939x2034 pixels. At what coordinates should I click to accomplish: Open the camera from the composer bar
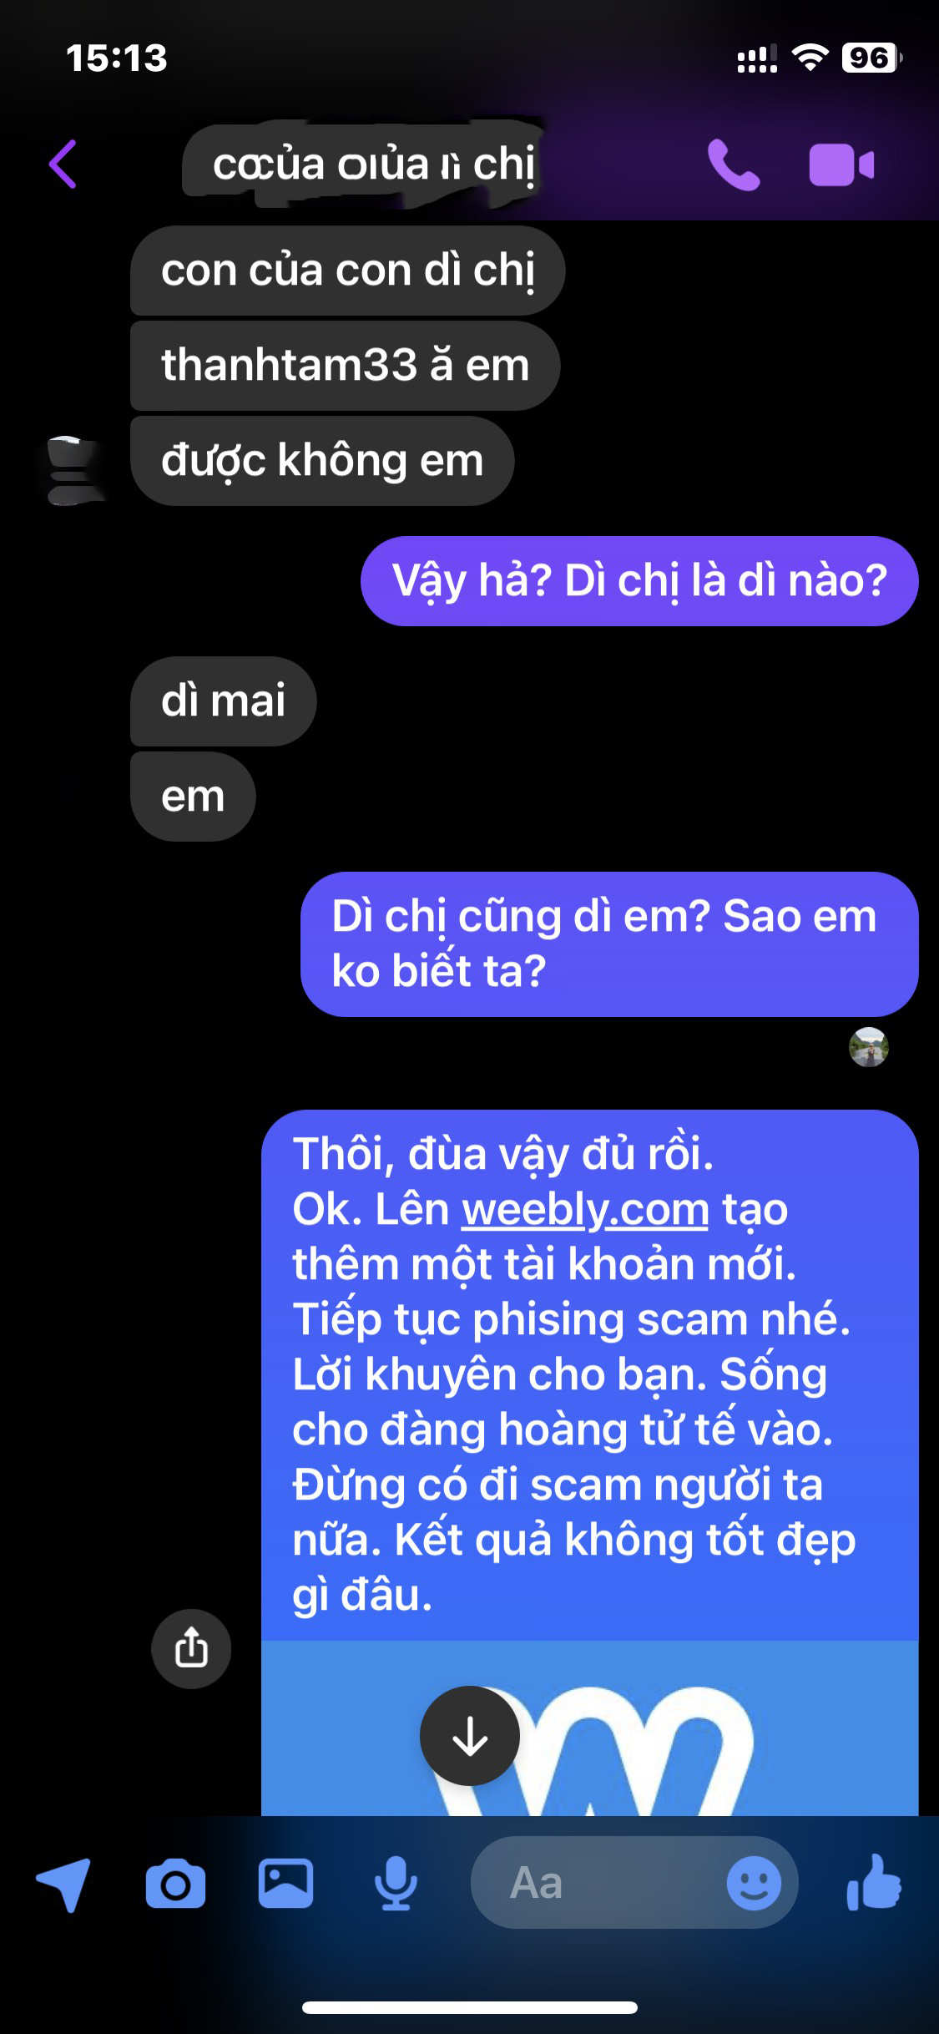pyautogui.click(x=175, y=1884)
